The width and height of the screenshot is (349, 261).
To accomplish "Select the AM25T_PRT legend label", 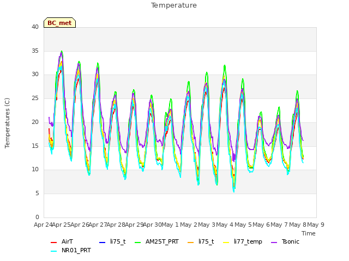I will (x=162, y=241).
